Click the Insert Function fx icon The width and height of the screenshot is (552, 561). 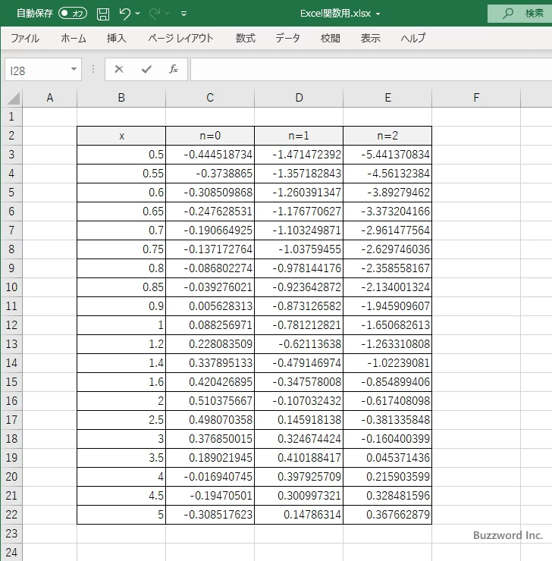point(174,69)
